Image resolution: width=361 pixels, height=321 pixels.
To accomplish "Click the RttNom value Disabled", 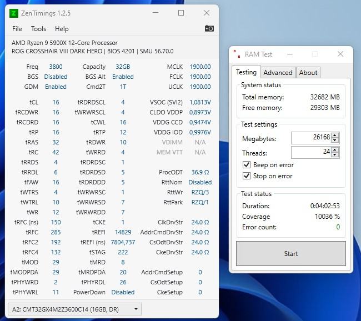I will (x=200, y=182).
